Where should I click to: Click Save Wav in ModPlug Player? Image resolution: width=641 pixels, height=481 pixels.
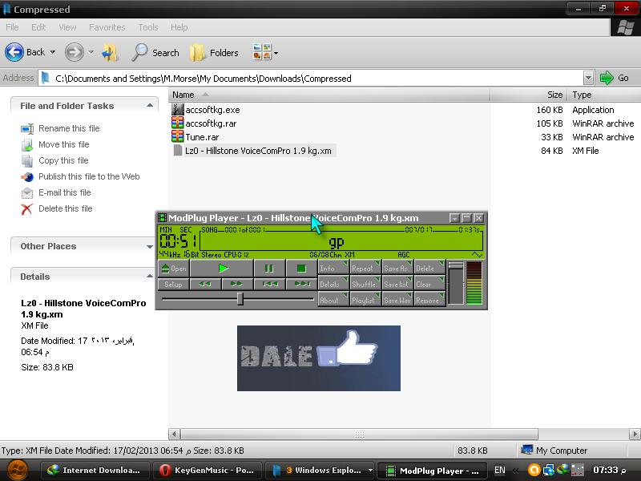pyautogui.click(x=397, y=299)
